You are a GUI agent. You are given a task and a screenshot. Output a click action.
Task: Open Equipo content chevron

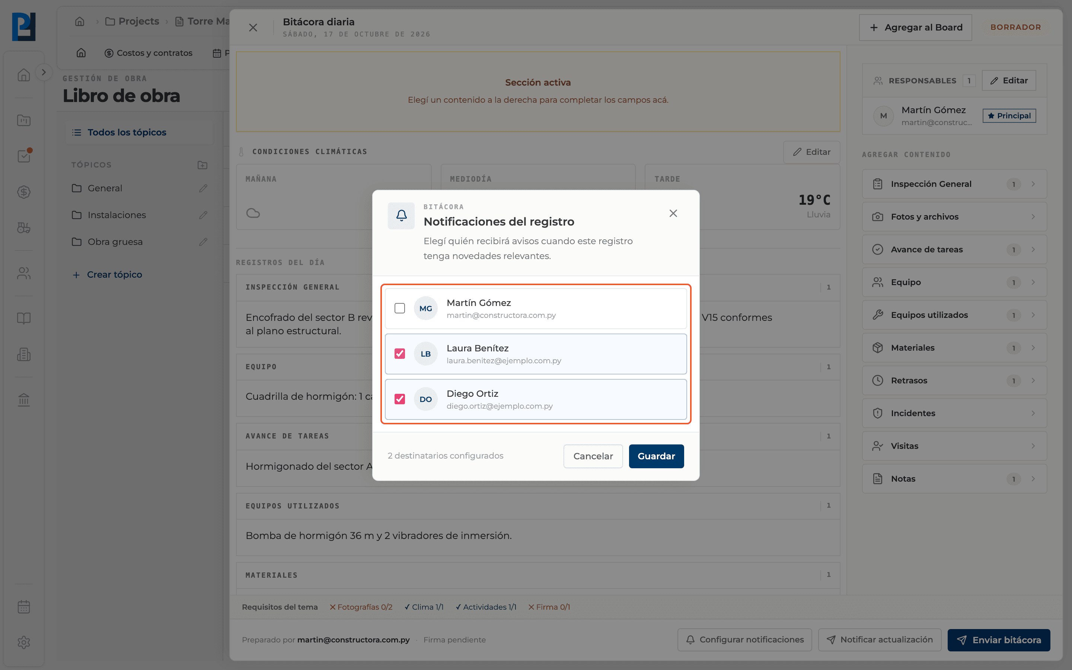[1033, 282]
